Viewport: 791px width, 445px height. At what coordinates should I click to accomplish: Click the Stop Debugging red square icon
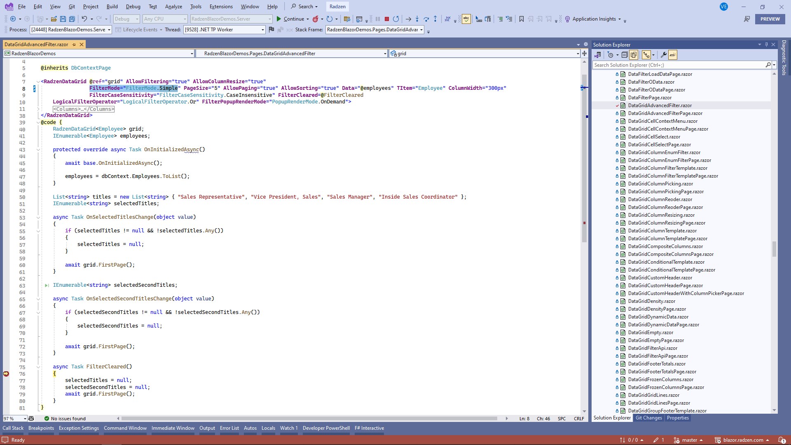click(386, 19)
